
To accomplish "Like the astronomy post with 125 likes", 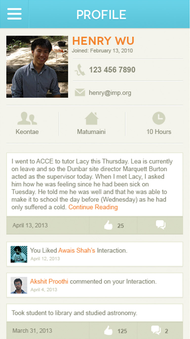I will click(x=109, y=331).
